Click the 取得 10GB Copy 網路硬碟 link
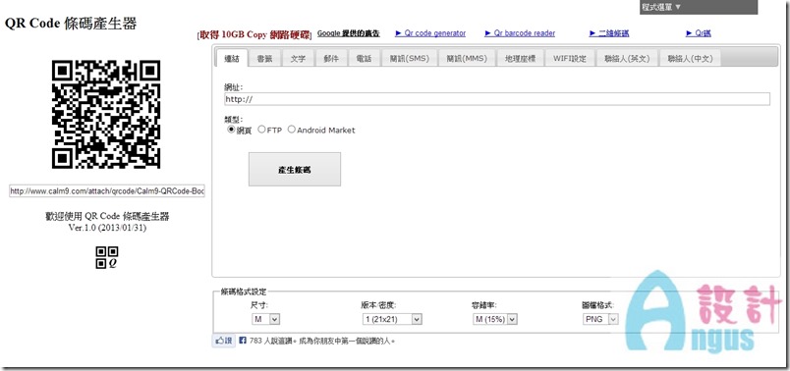The height and width of the screenshot is (371, 790). pyautogui.click(x=254, y=34)
